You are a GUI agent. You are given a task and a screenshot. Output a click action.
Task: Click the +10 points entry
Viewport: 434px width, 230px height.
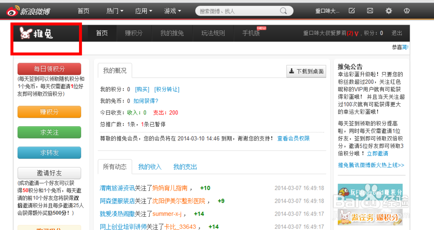pos(205,188)
